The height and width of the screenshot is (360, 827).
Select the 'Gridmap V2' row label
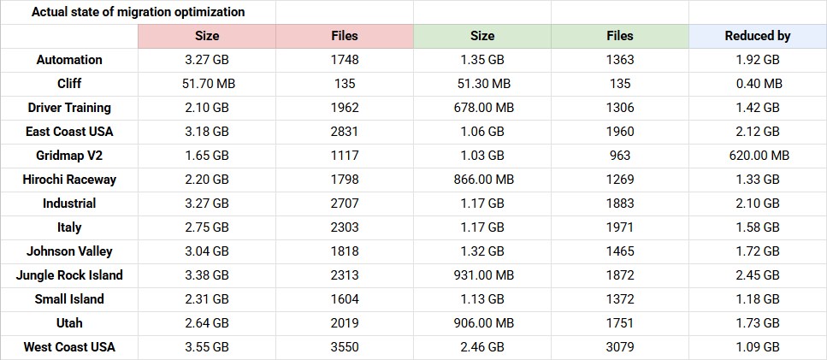[x=69, y=156]
